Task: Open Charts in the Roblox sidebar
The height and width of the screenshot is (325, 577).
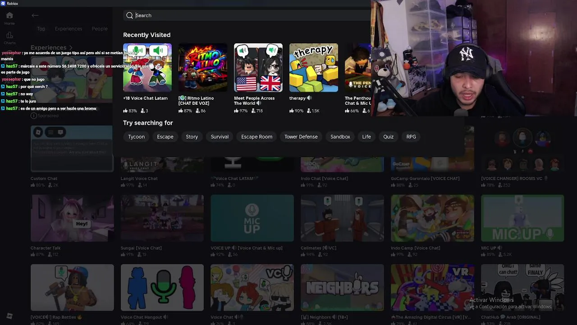Action: [9, 38]
